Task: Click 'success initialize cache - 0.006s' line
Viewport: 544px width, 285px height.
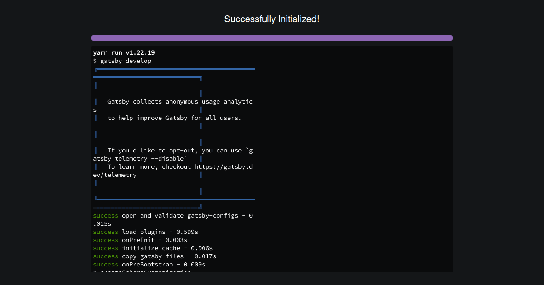Action: (153, 248)
